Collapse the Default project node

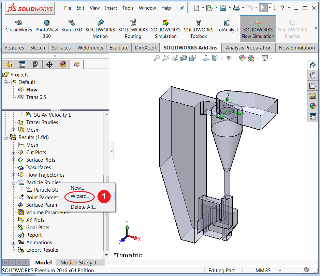pos(5,82)
